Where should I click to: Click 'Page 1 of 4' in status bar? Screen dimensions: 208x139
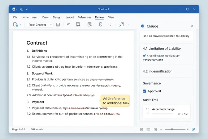[x=18, y=130]
